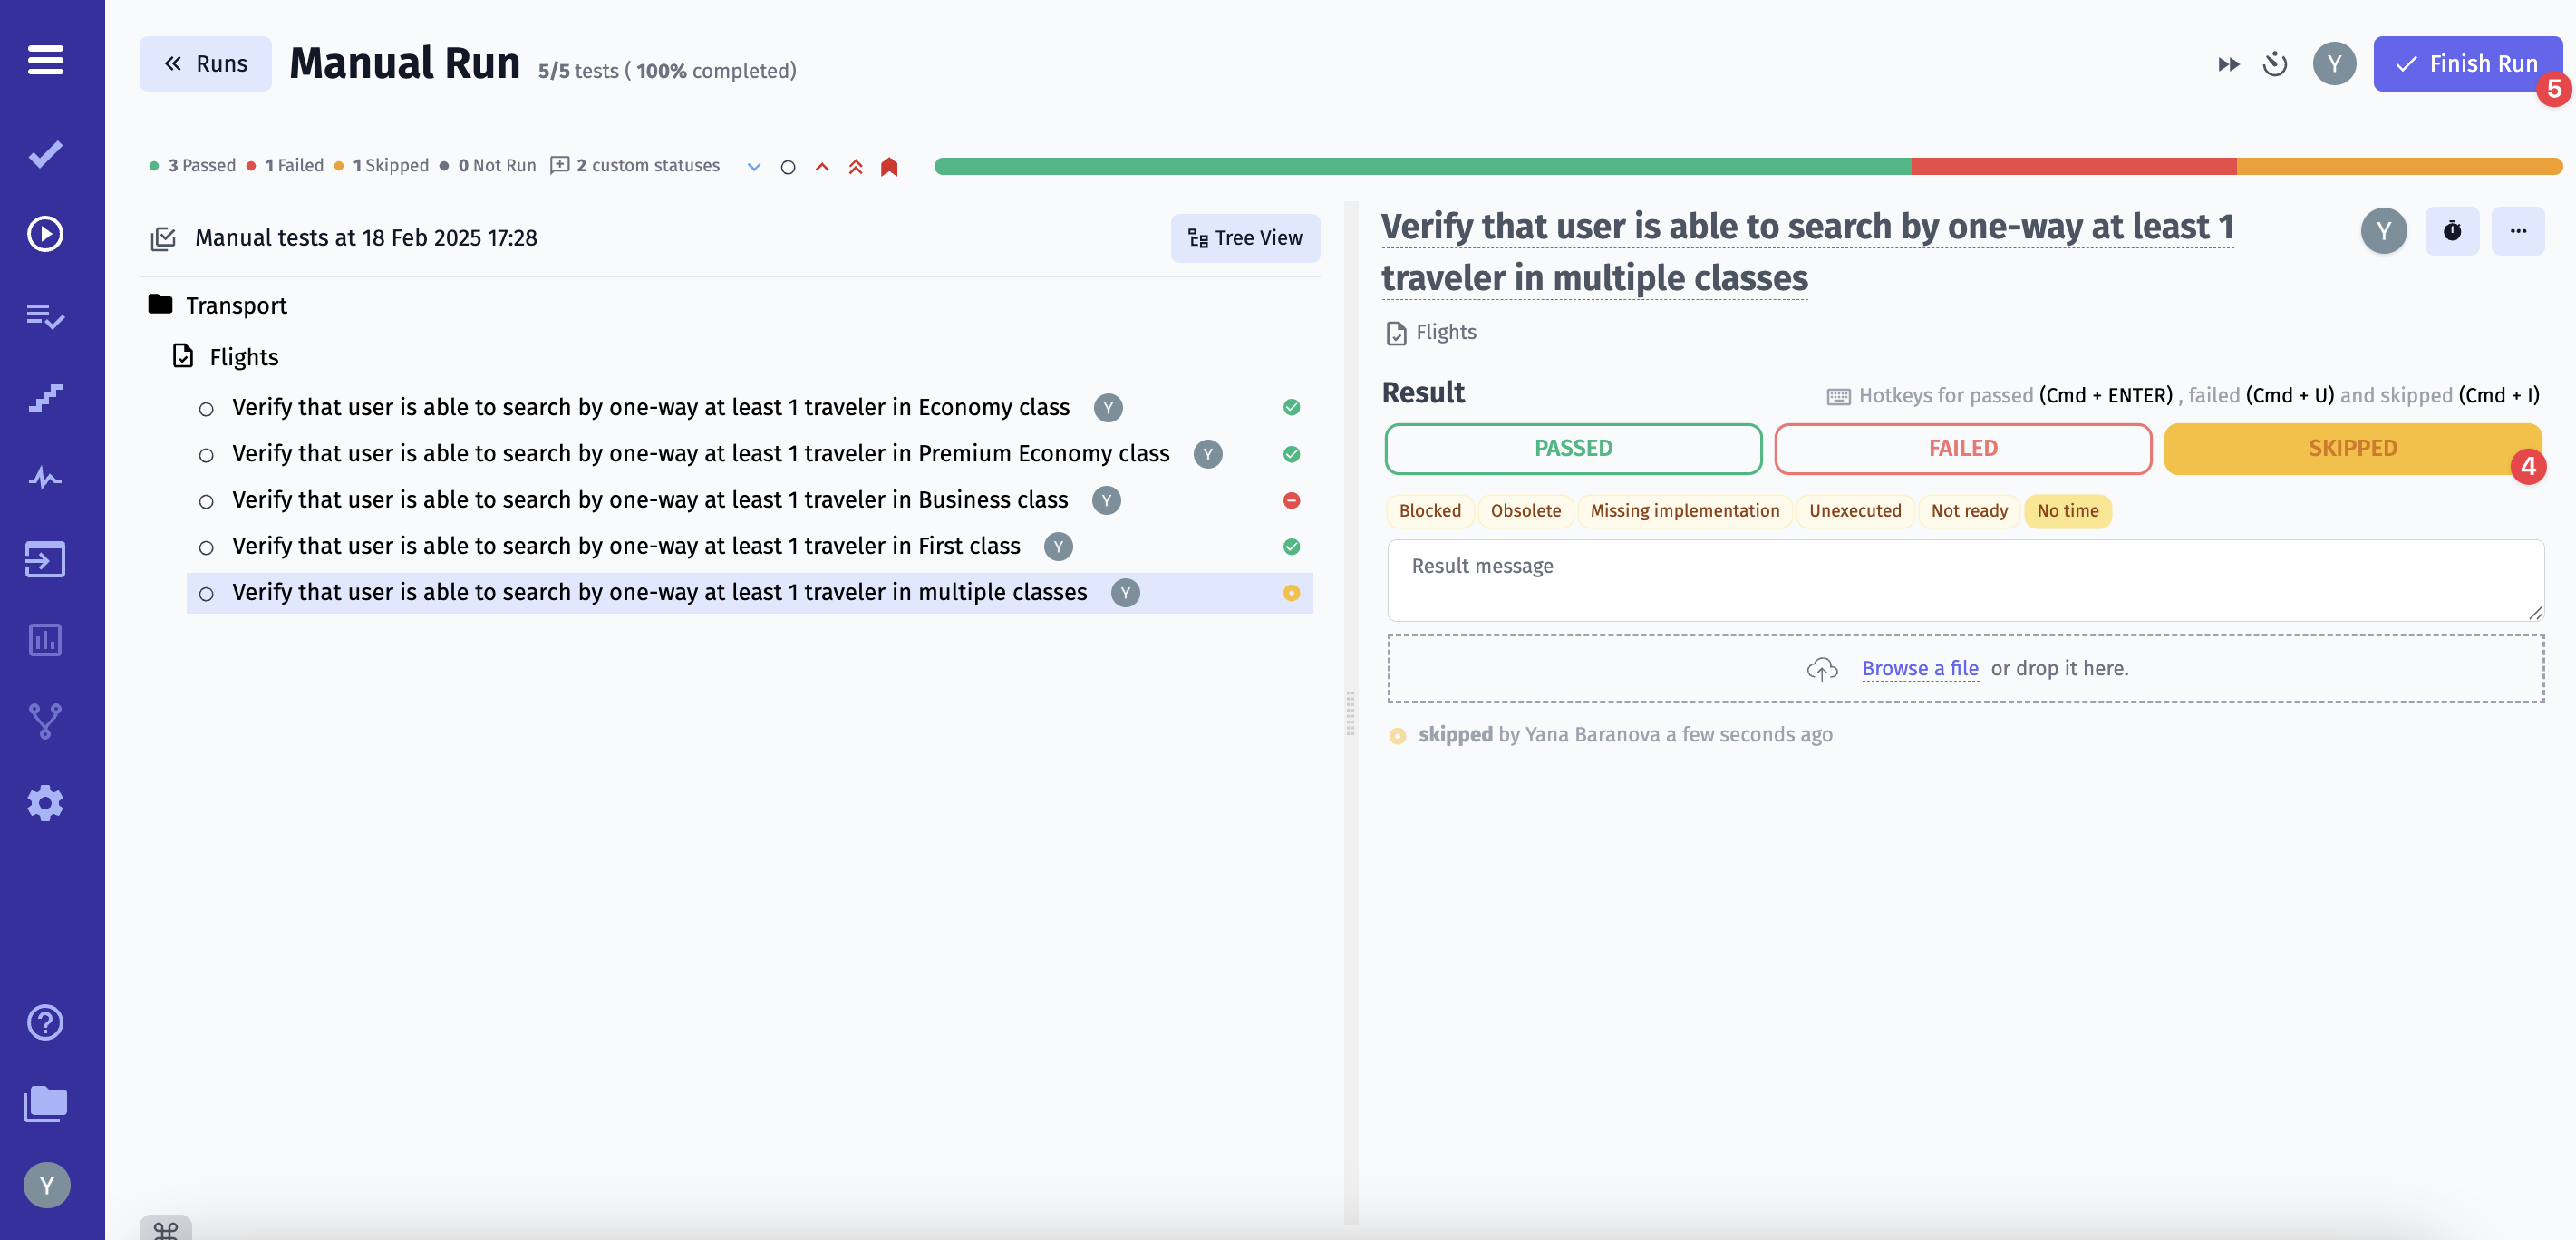Image resolution: width=2576 pixels, height=1240 pixels.
Task: Toggle the Blocked custom status label
Action: coord(1429,511)
